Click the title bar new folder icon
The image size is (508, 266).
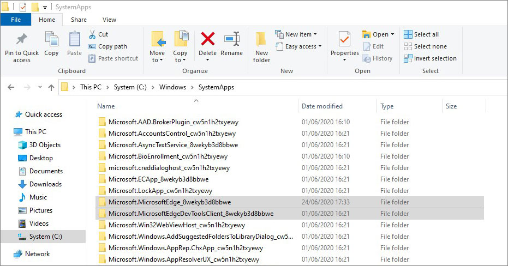pyautogui.click(x=35, y=7)
